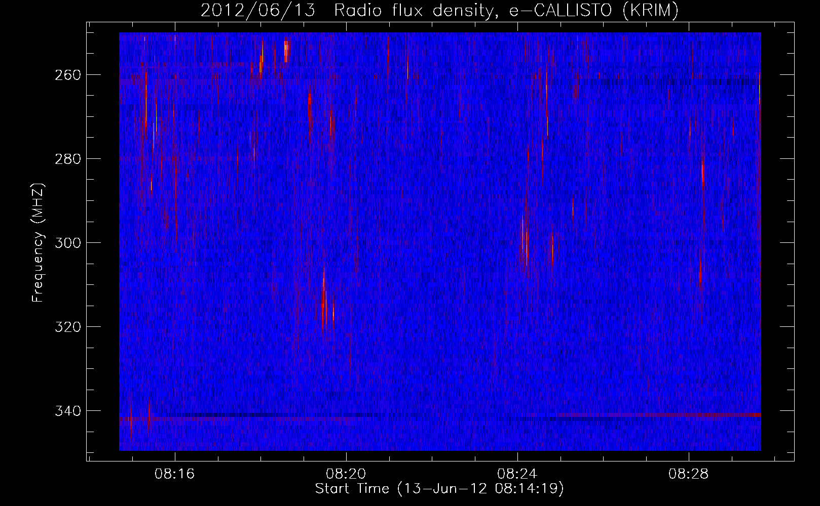Click the 08:20 time tick label
The width and height of the screenshot is (820, 506).
point(346,474)
